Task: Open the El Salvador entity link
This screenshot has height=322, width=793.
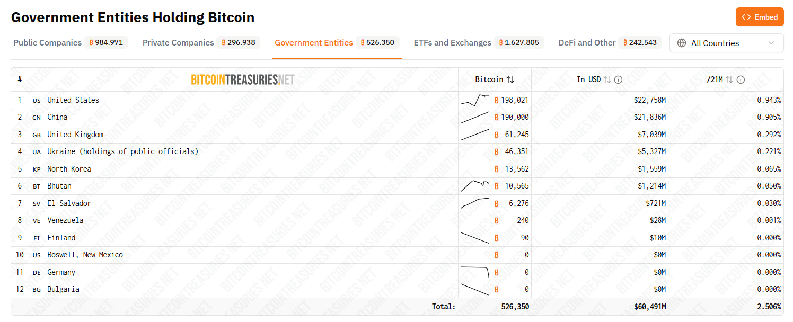Action: 69,203
